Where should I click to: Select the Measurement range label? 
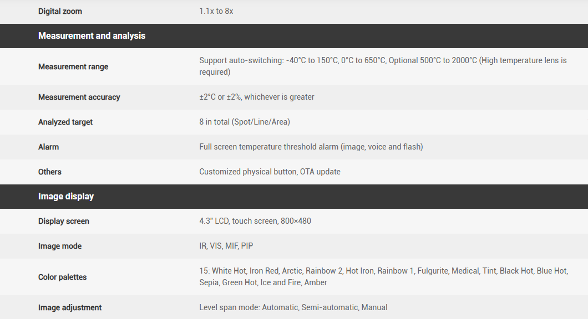(x=73, y=66)
